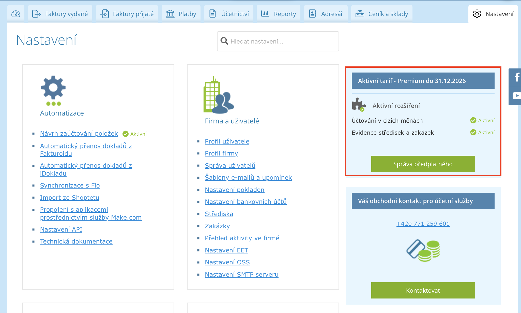Viewport: 521px width, 313px height.
Task: Go to the Ceník a sklady tab
Action: (x=382, y=14)
